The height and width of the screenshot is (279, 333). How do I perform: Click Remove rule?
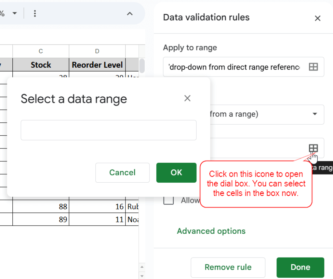click(x=228, y=267)
